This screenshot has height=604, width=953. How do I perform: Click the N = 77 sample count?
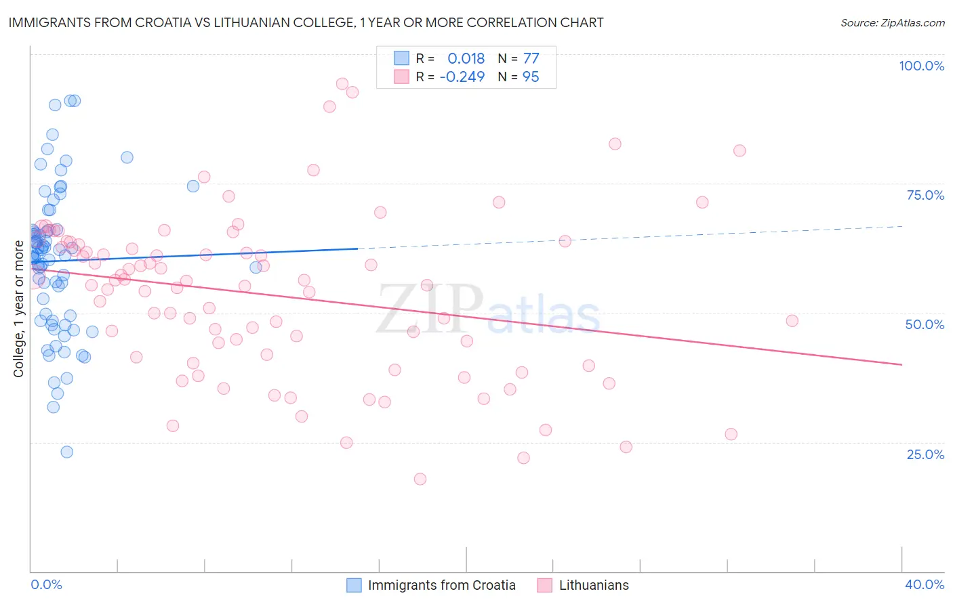tap(519, 58)
